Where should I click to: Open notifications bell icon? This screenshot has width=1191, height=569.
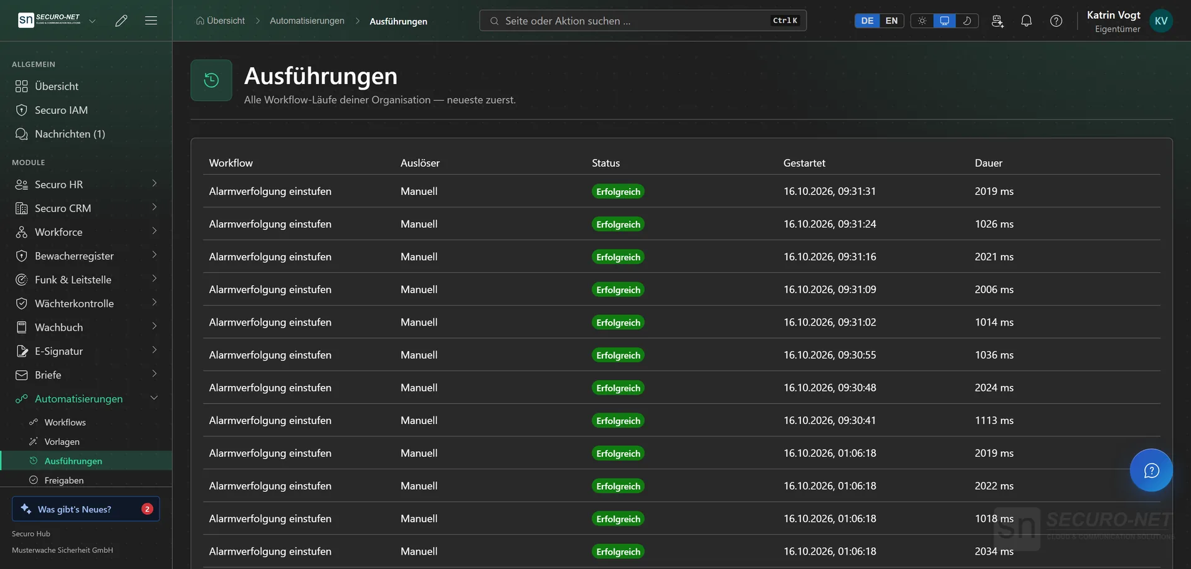point(1027,21)
